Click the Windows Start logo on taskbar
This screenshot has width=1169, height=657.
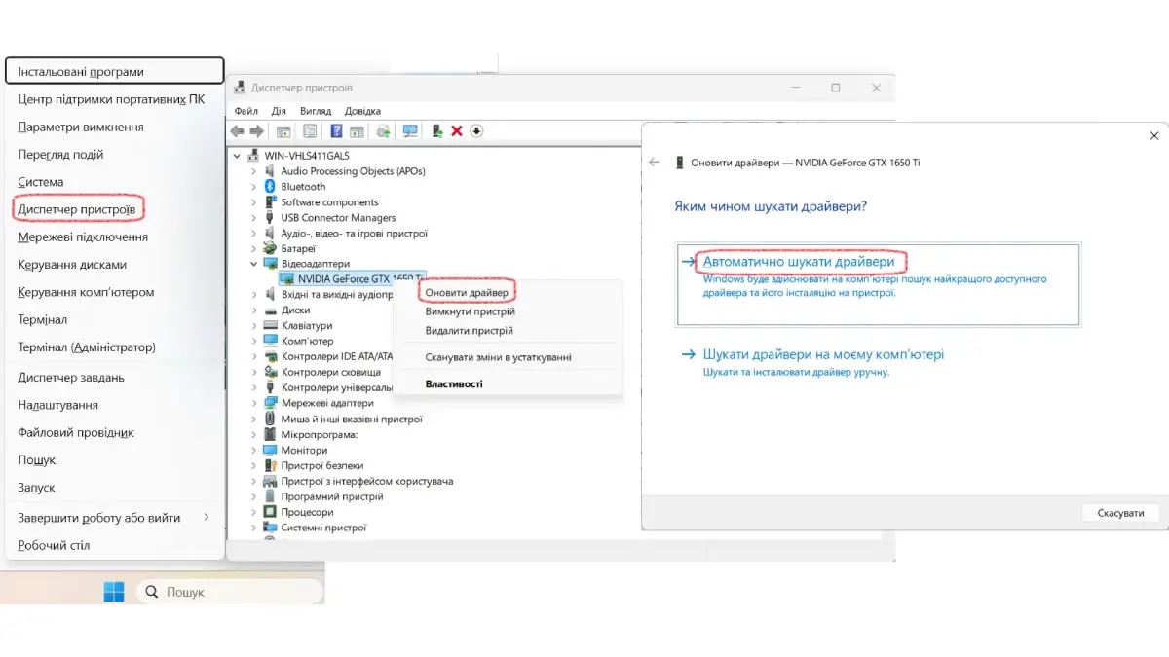(114, 591)
